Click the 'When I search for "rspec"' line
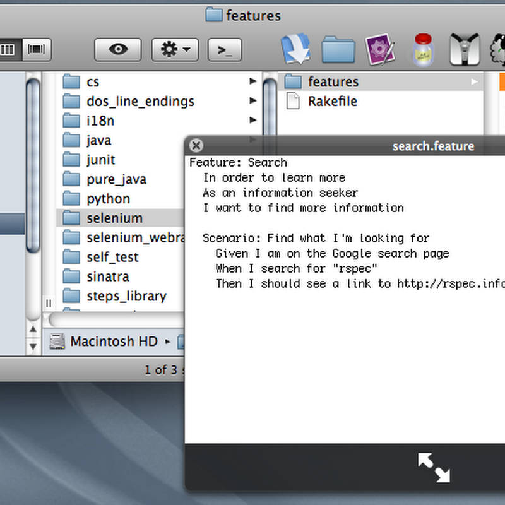The width and height of the screenshot is (505, 505). tap(296, 269)
